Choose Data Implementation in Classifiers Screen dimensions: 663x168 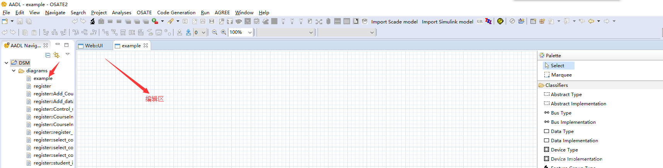[571, 141]
